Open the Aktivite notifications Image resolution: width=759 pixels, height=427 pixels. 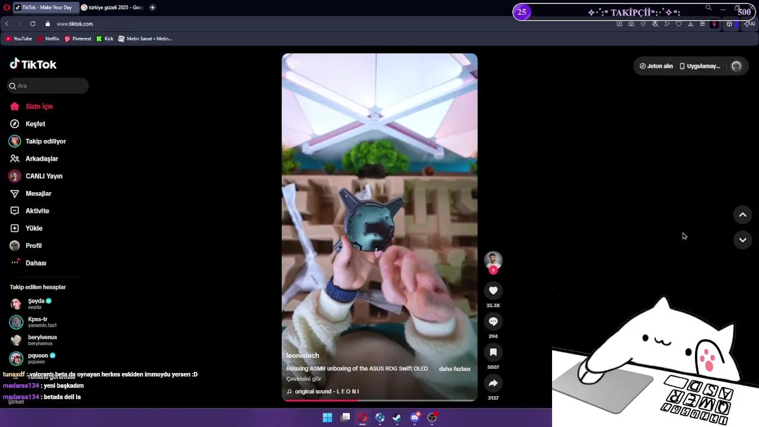click(x=30, y=211)
